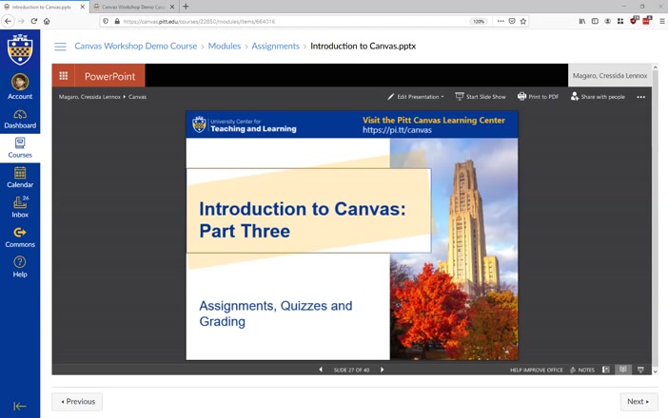
Task: Close the Introduction to Canvas.pptx tab
Action: (83, 7)
